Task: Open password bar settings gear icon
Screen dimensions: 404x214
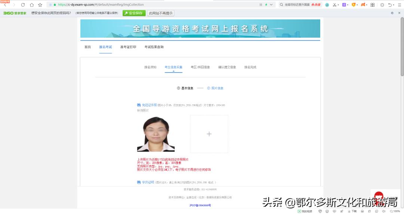Action: tap(392, 13)
